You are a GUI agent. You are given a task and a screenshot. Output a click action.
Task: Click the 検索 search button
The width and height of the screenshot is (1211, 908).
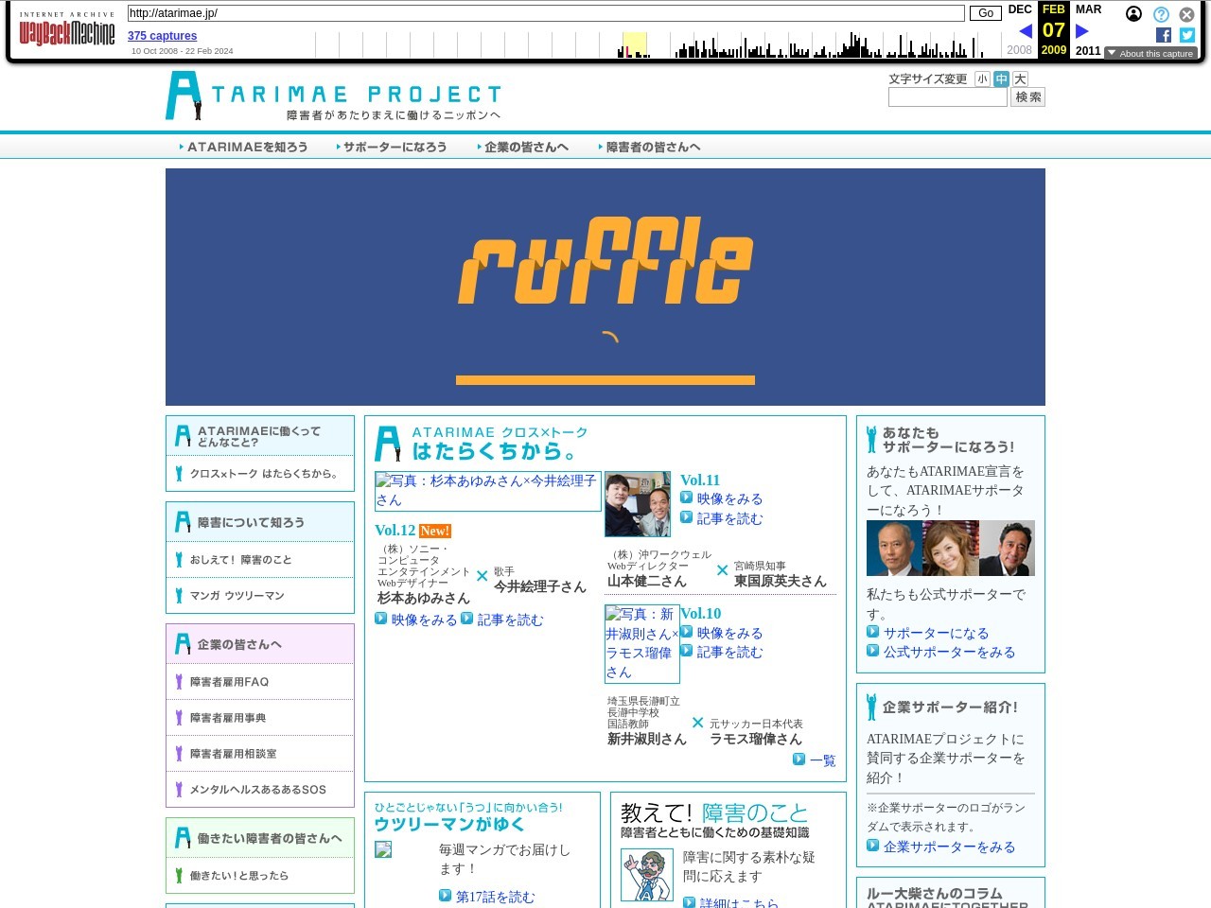1027,97
